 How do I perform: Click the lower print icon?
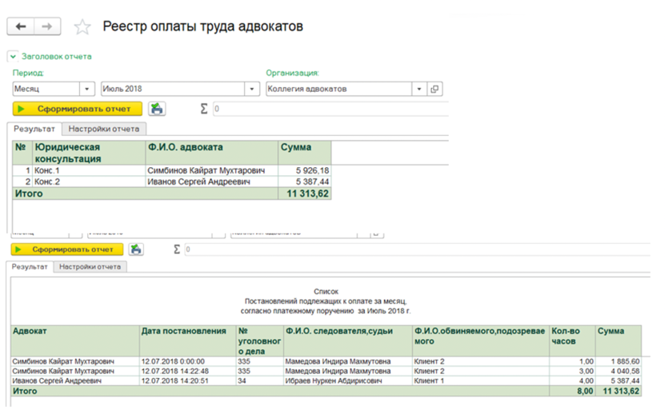click(x=136, y=249)
